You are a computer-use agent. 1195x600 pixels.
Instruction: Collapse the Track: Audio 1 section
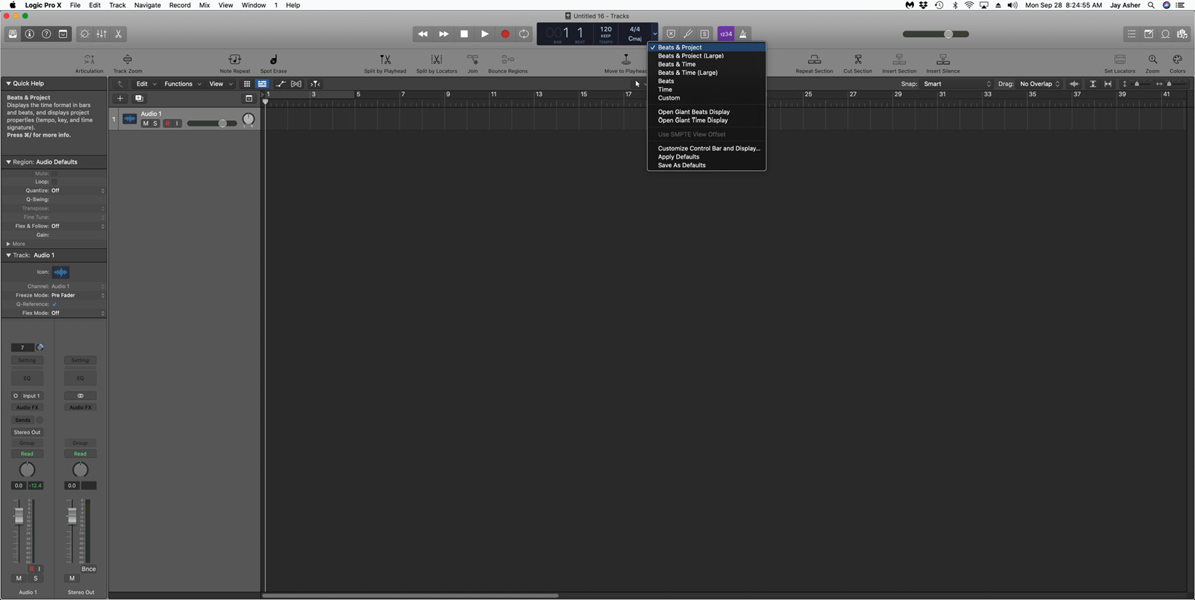(x=9, y=255)
